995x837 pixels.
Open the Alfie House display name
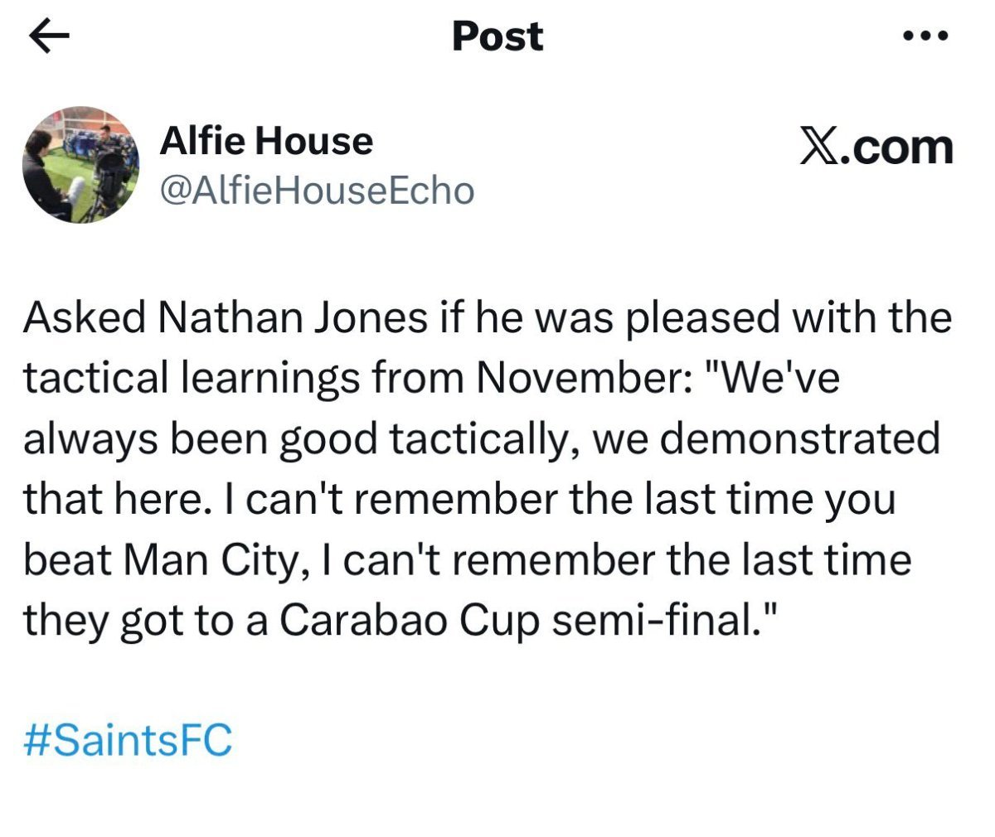pyautogui.click(x=265, y=141)
